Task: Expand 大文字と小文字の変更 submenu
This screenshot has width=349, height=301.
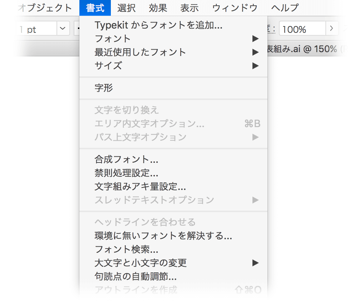Action: (141, 263)
